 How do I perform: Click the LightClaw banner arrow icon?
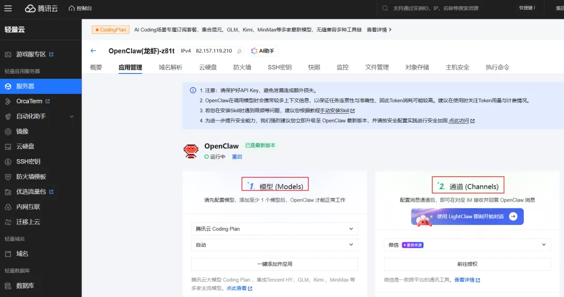tap(513, 217)
